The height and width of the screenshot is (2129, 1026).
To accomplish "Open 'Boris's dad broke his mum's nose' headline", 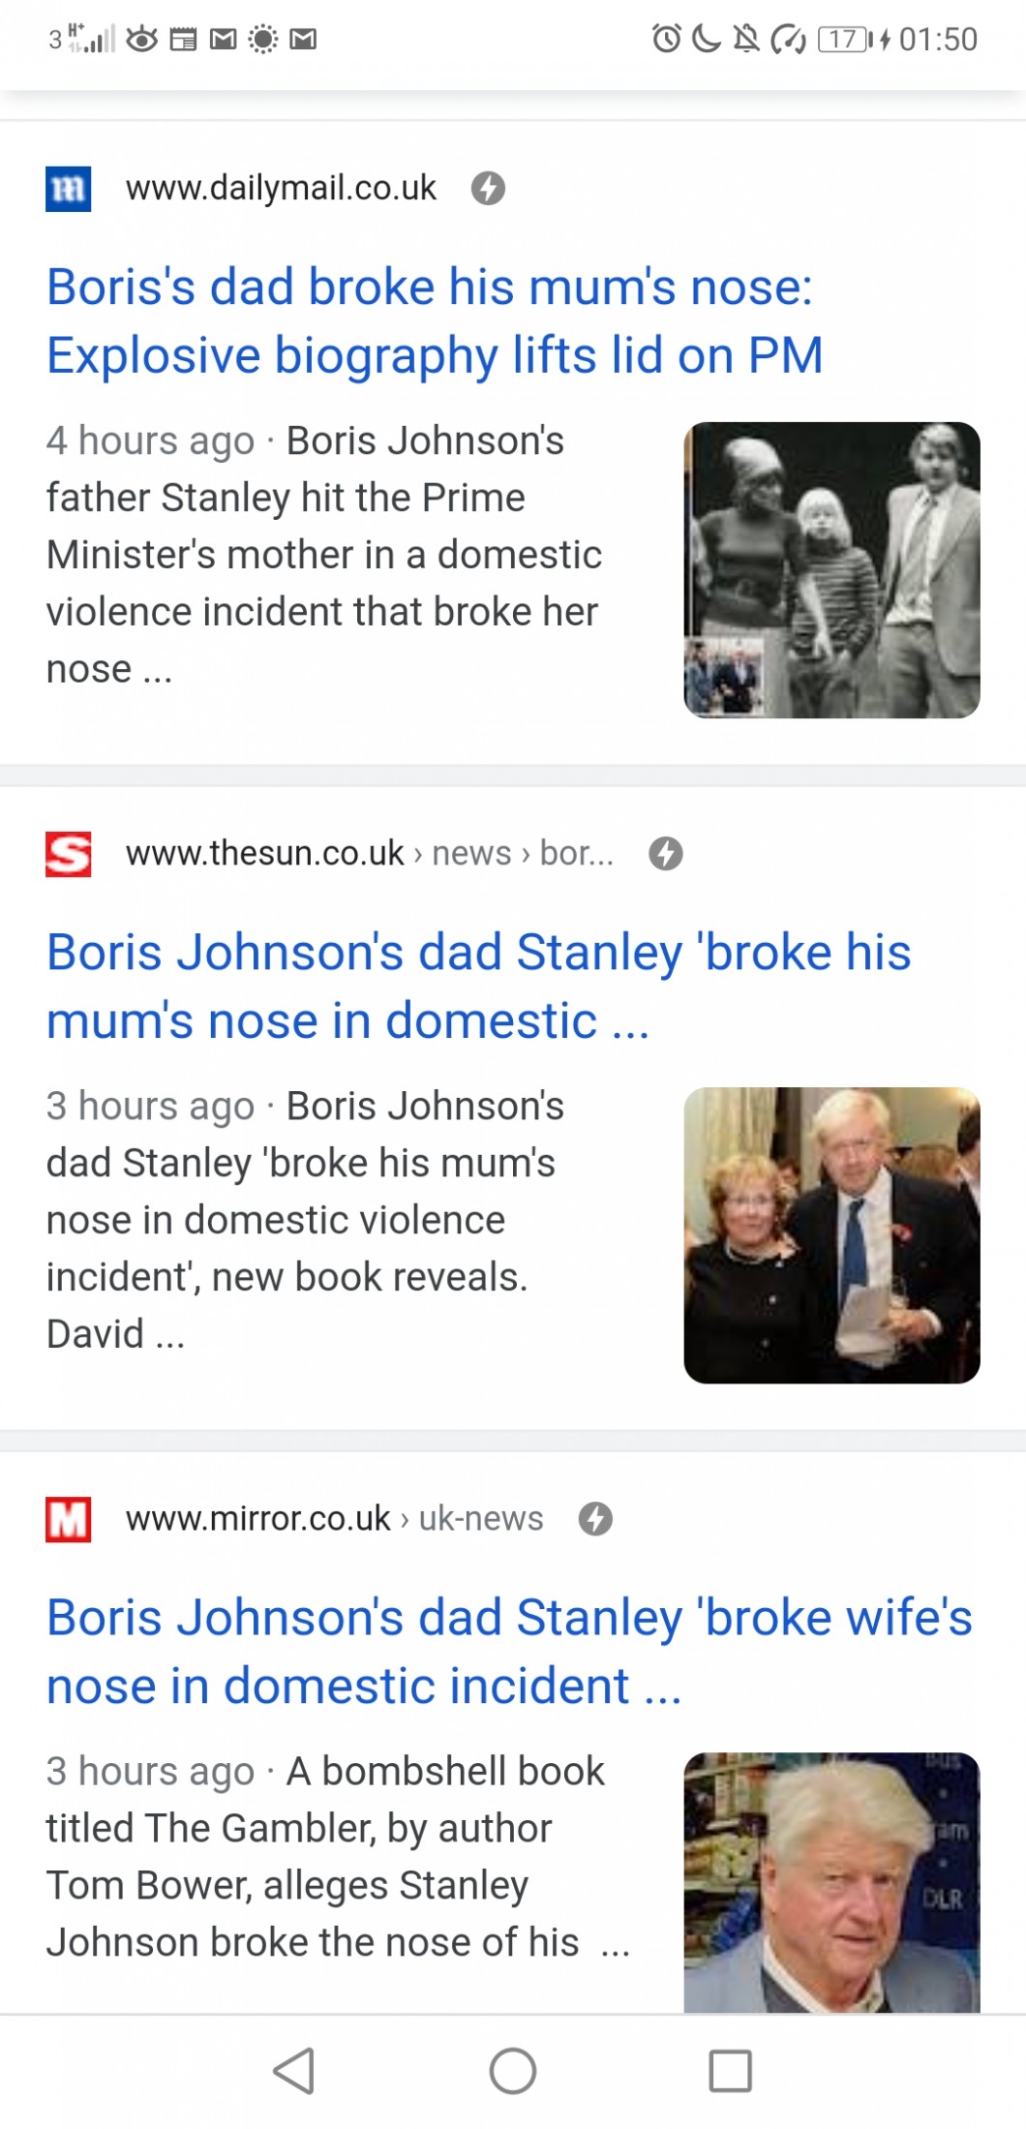I will (435, 320).
